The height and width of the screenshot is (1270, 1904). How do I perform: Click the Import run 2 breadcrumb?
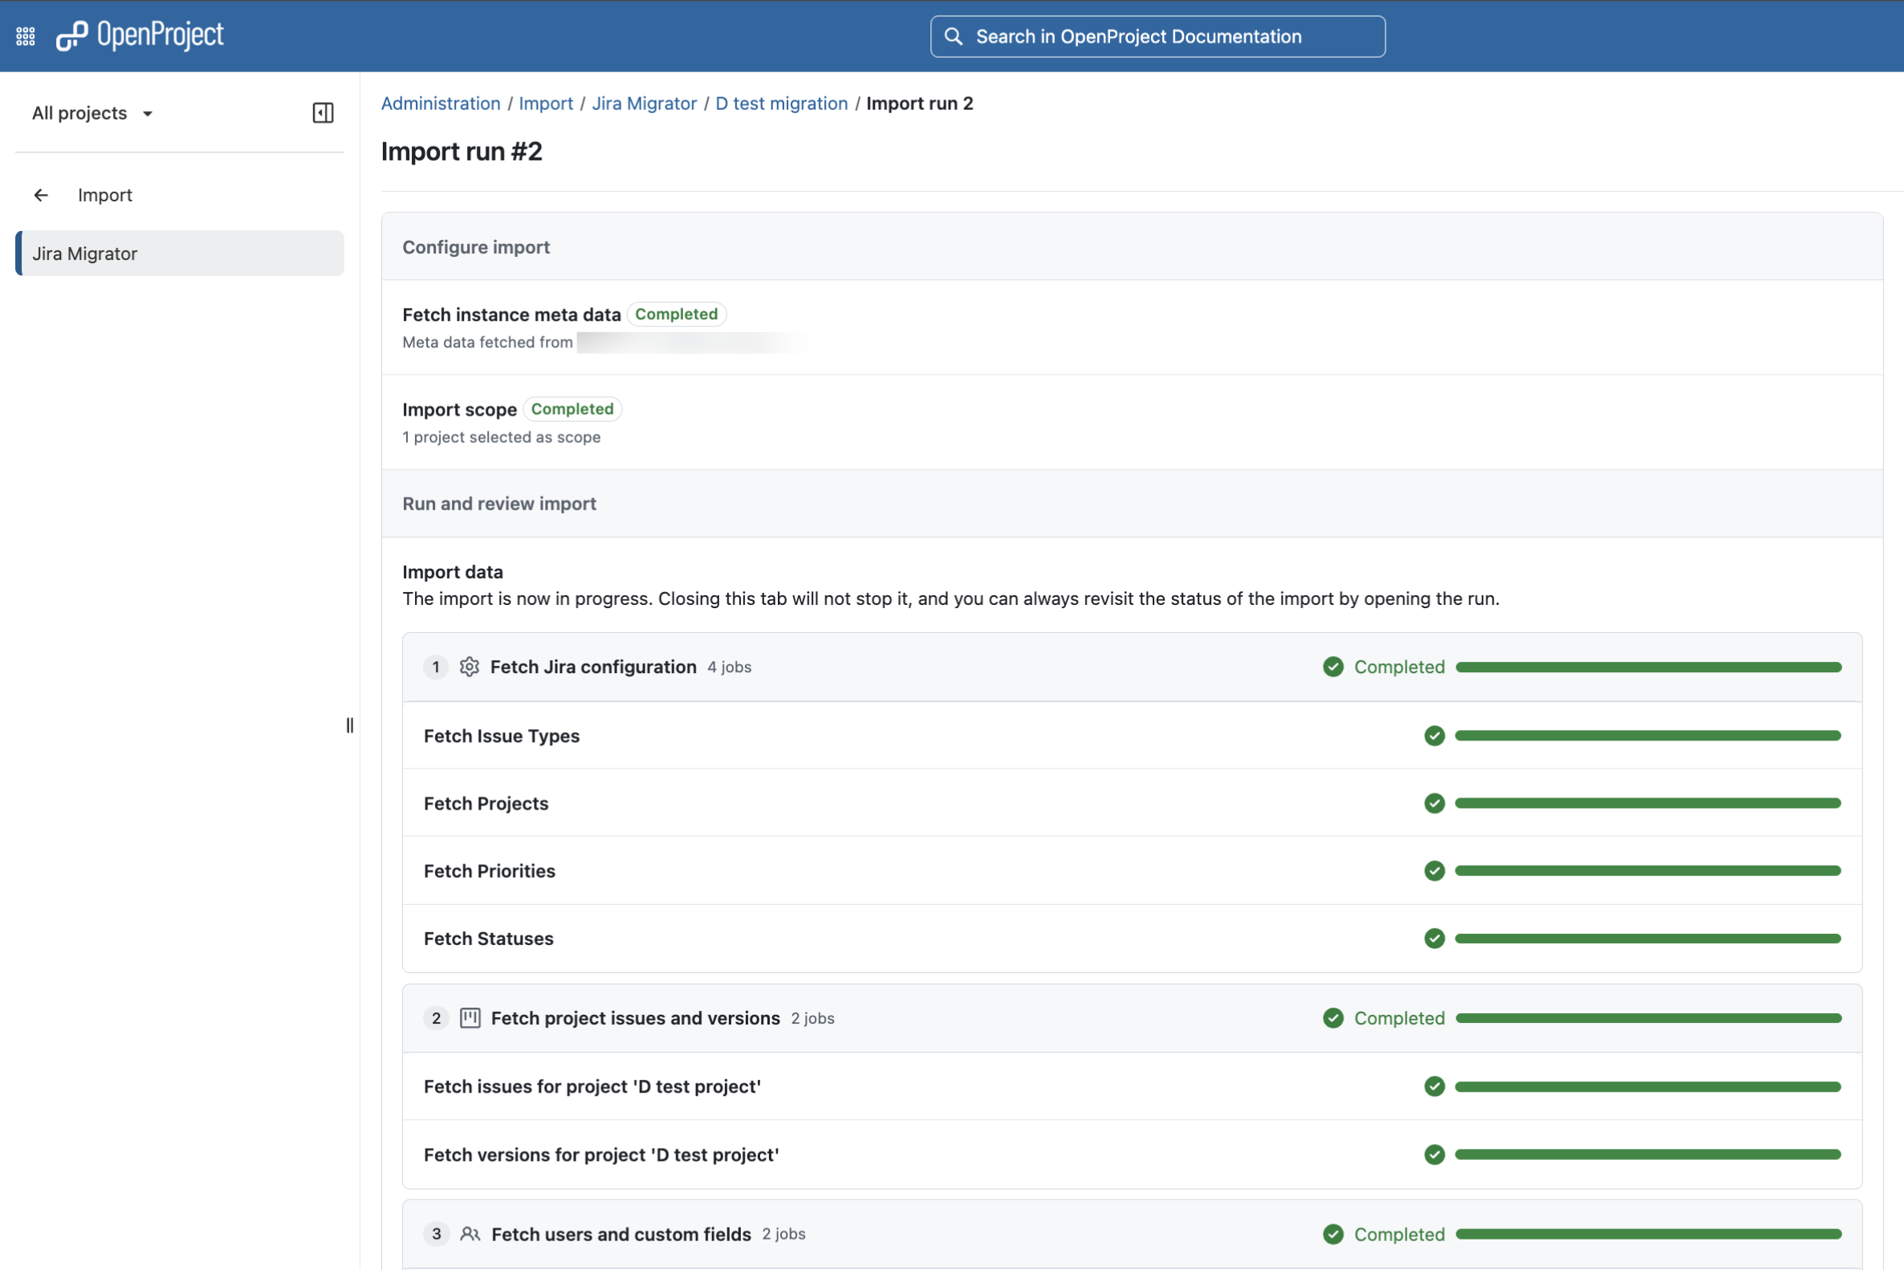pyautogui.click(x=920, y=103)
